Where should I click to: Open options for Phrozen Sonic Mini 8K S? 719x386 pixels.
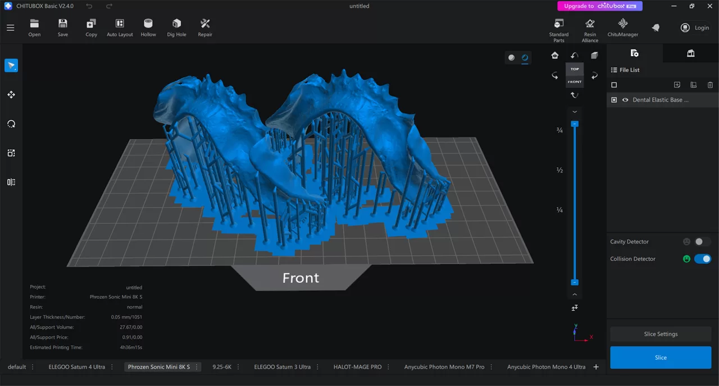(x=197, y=367)
